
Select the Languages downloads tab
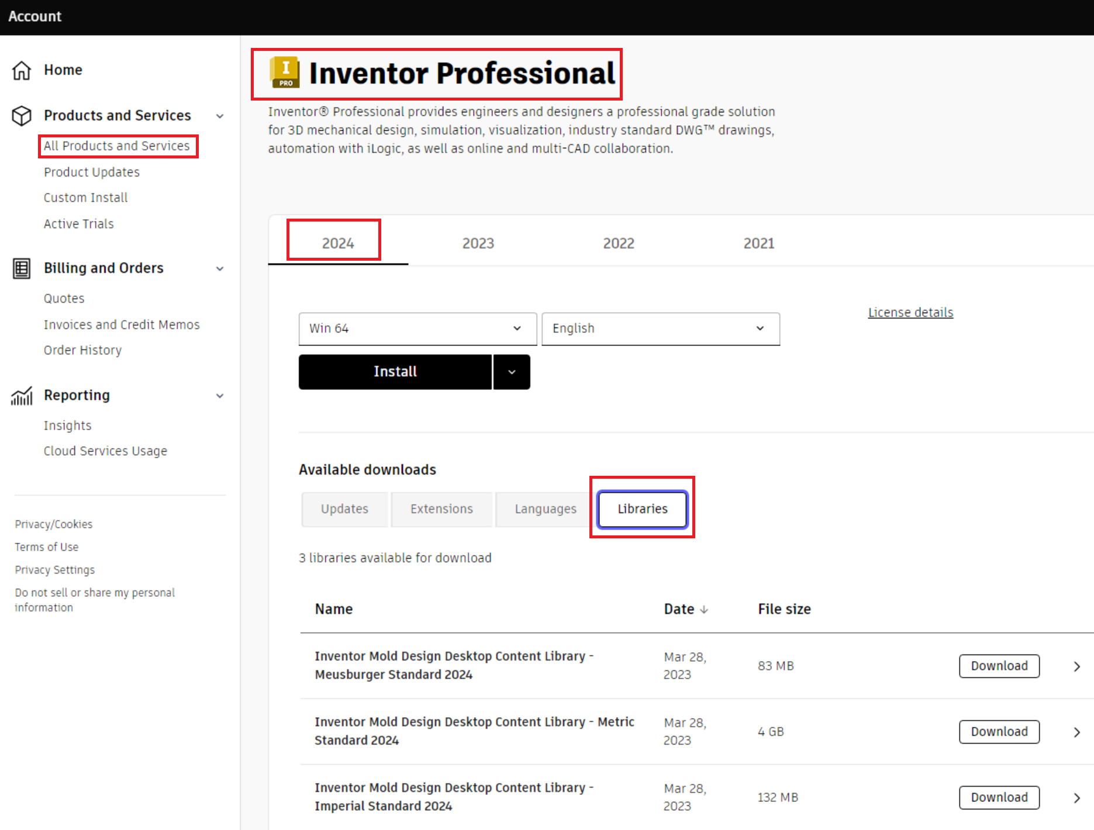(x=546, y=509)
